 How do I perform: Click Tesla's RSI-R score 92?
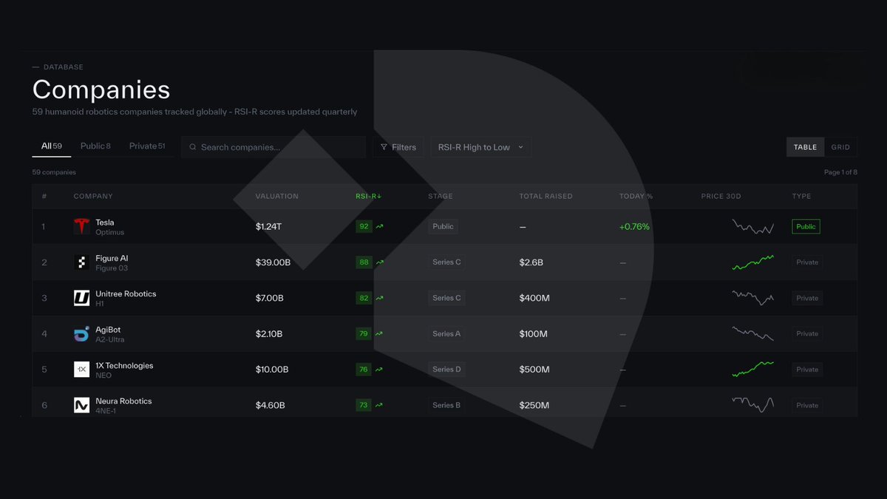pos(364,227)
